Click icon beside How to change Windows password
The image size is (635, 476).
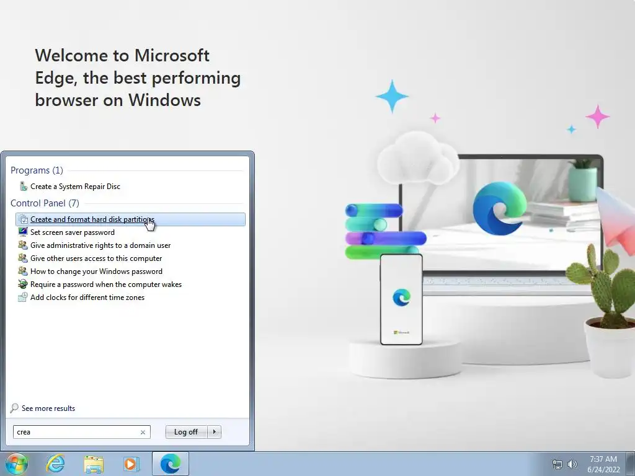[23, 271]
